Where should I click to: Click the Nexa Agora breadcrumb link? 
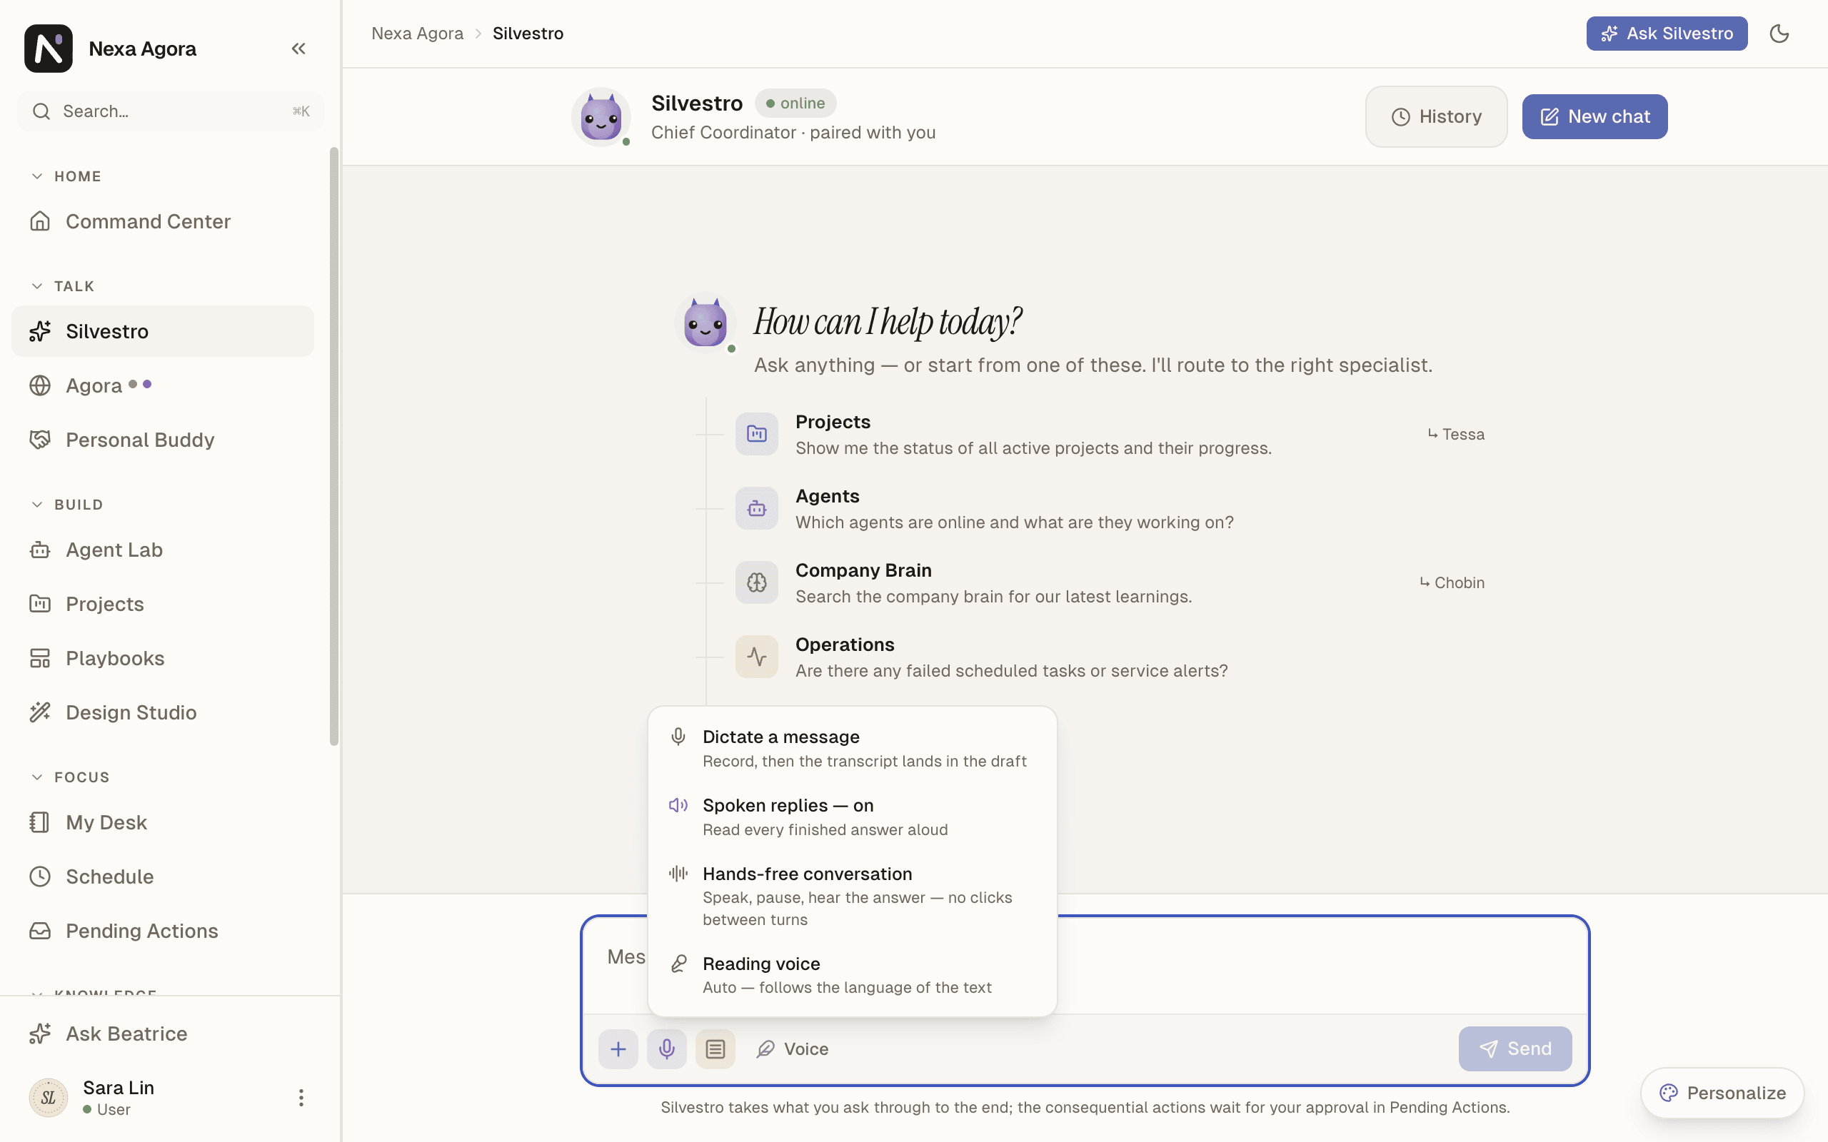pos(417,34)
